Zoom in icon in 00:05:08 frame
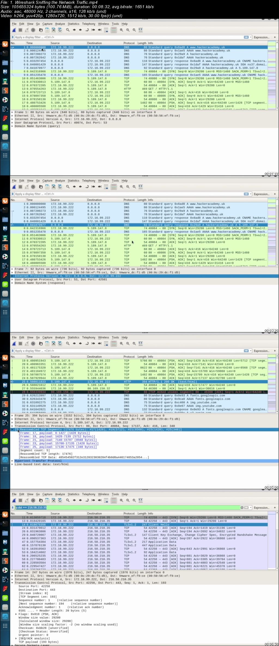 click(122, 344)
